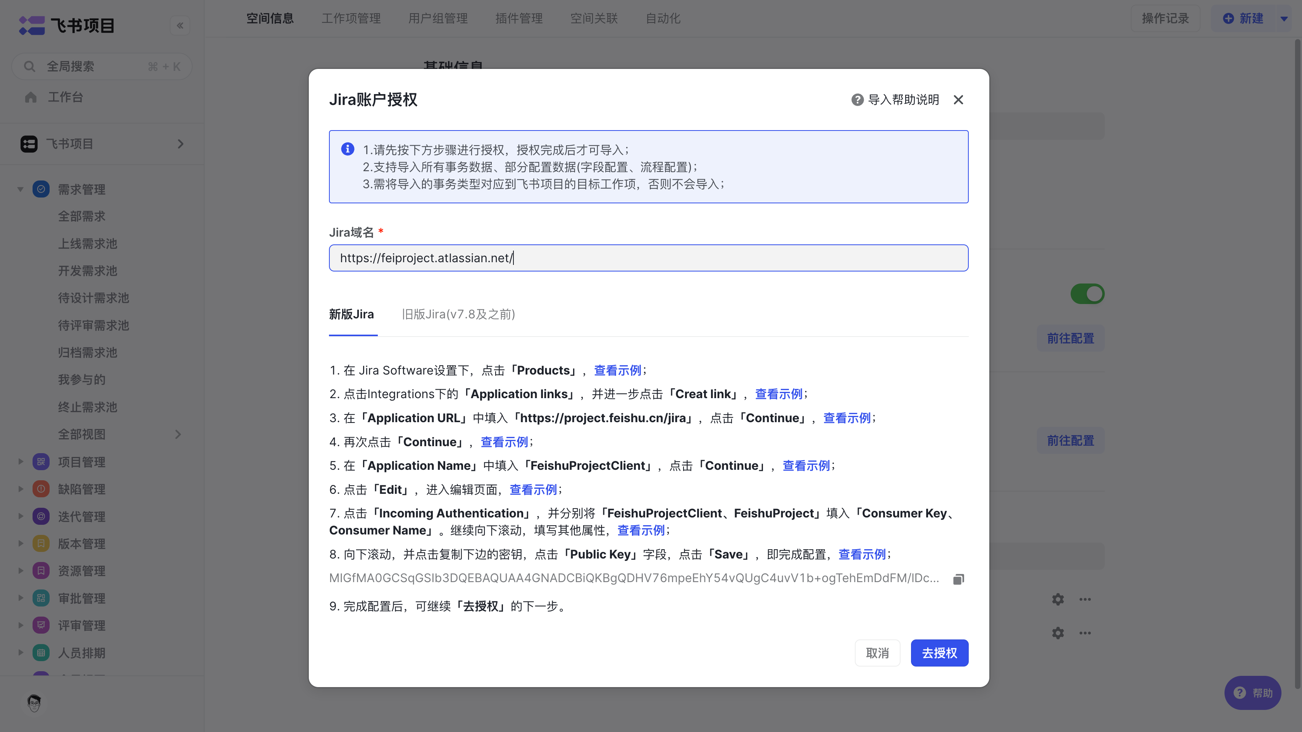Screen dimensions: 1302x732
Task: Collapse the sidebar with double-chevron icon
Action: [x=180, y=25]
